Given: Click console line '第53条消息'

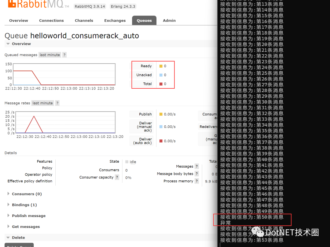Looking at the screenshot, I should (252, 240).
